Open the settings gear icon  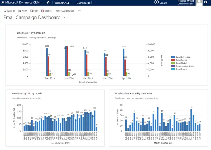tap(205, 2)
